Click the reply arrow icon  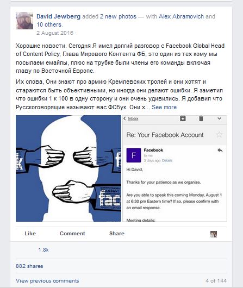(220, 151)
